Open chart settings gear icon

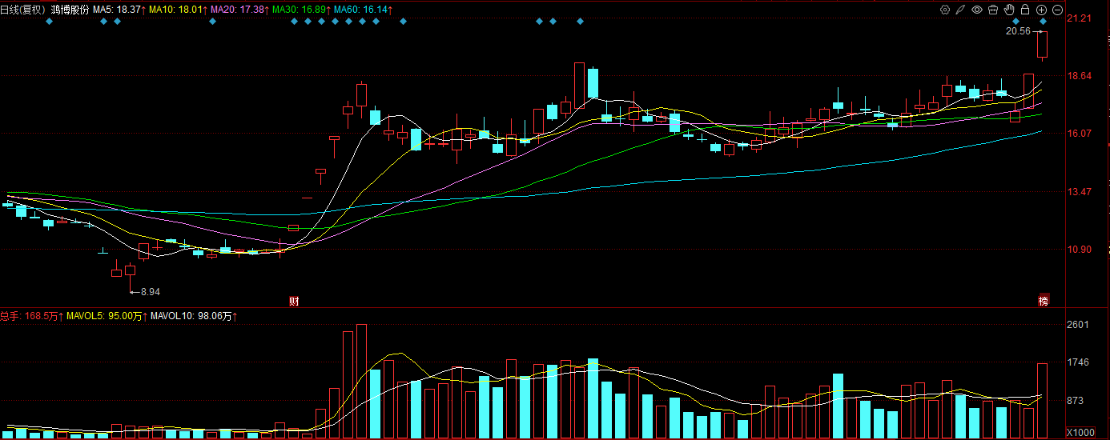[x=945, y=10]
